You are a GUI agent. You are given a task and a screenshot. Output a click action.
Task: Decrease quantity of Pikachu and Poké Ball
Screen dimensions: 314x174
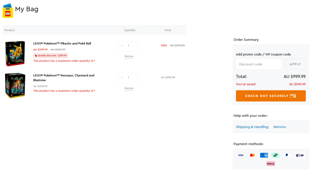(122, 46)
